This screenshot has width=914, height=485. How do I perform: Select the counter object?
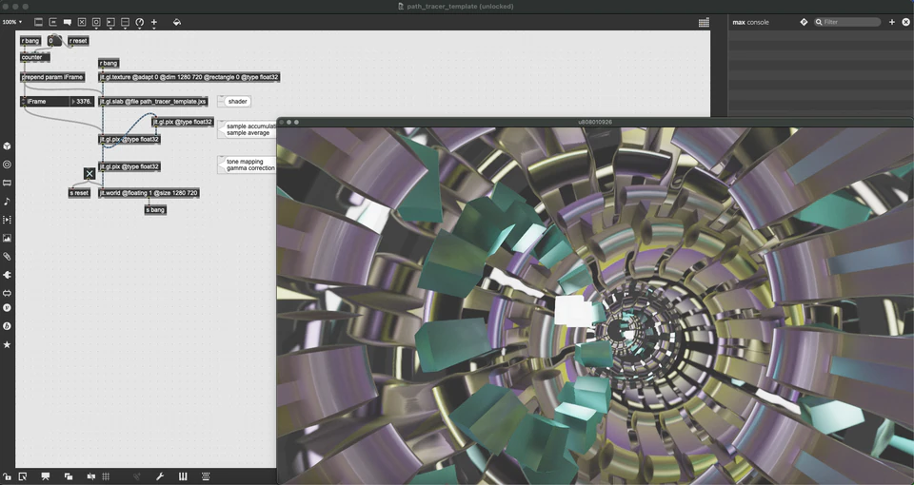pos(35,57)
